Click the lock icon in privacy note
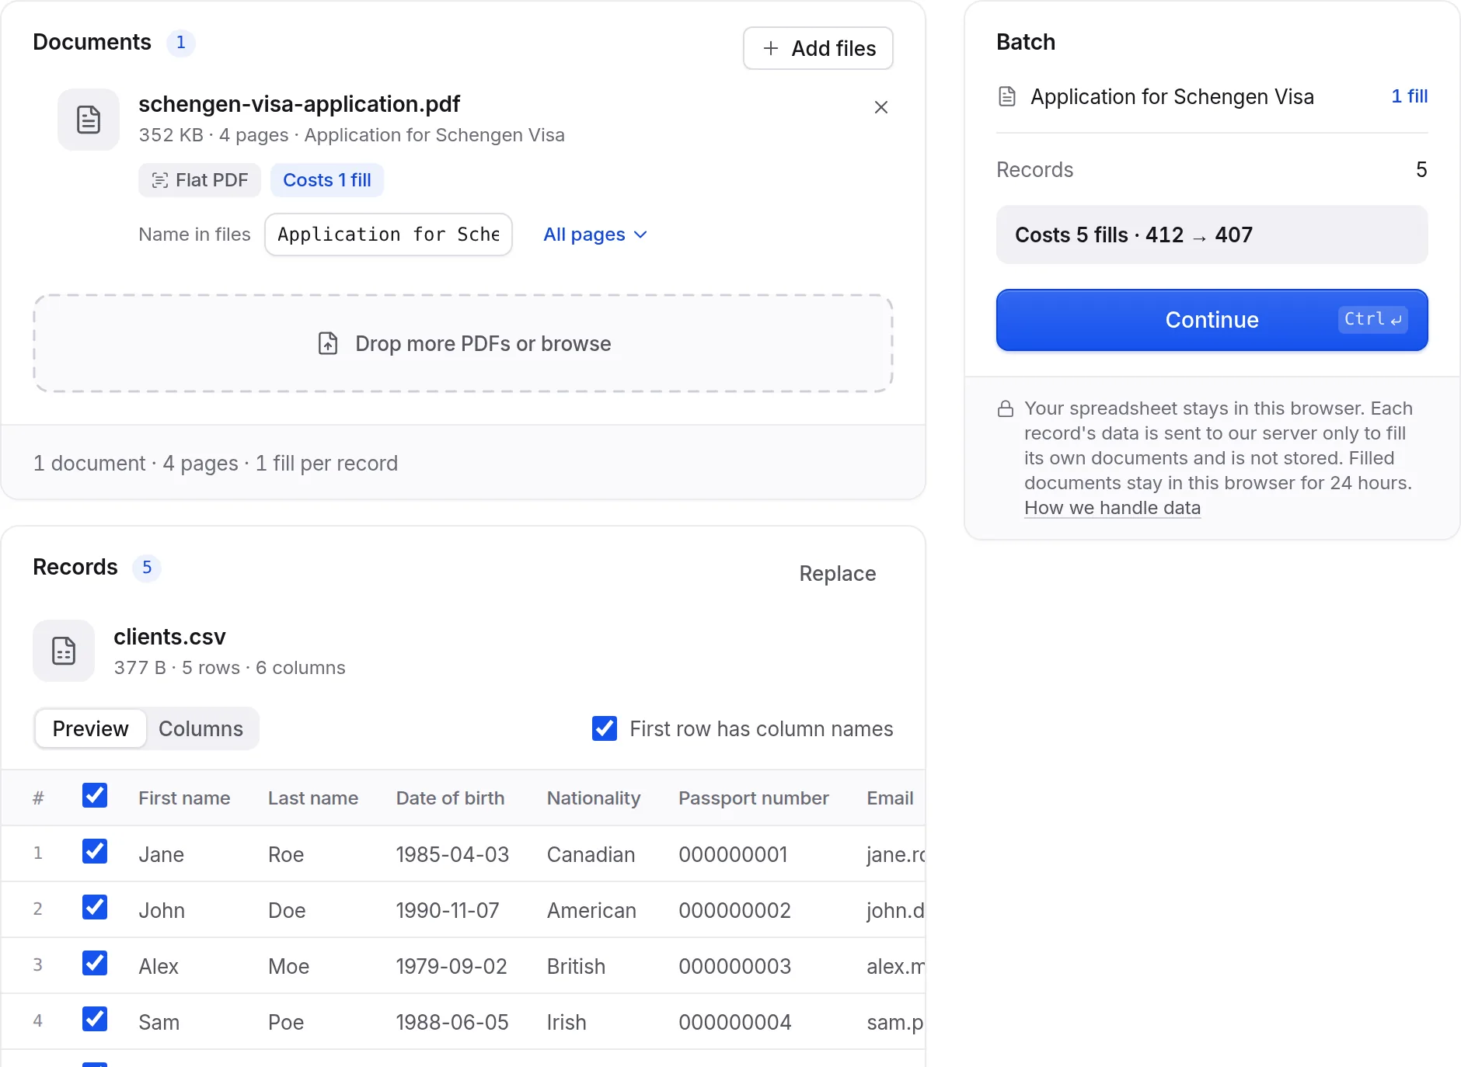 (x=1006, y=408)
